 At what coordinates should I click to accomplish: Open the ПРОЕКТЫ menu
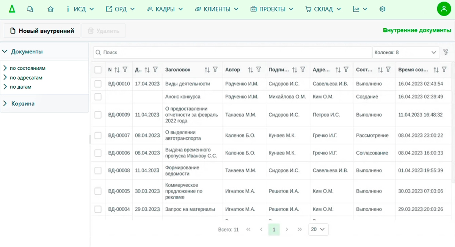tap(272, 9)
